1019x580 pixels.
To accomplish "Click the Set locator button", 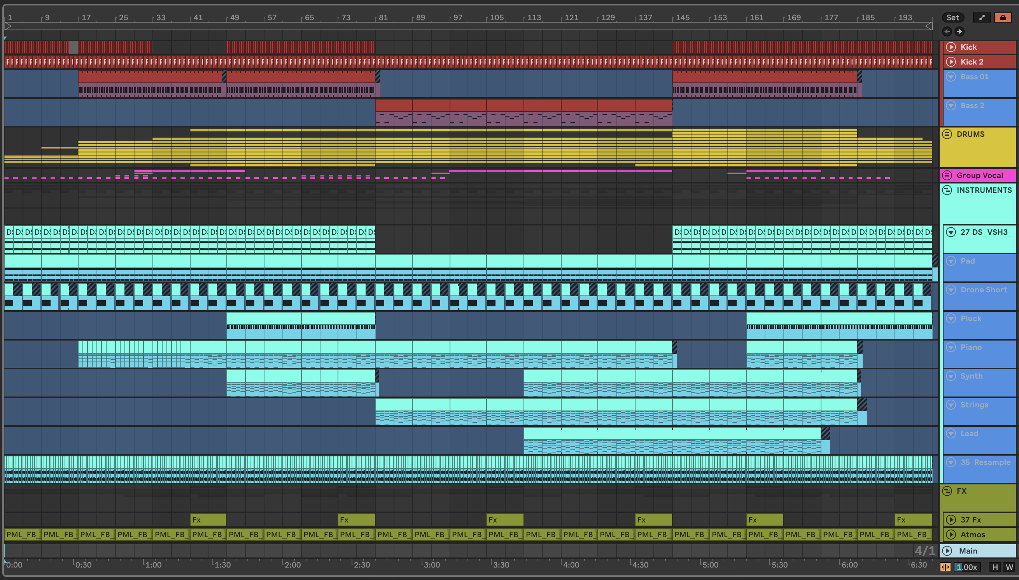I will (x=952, y=17).
